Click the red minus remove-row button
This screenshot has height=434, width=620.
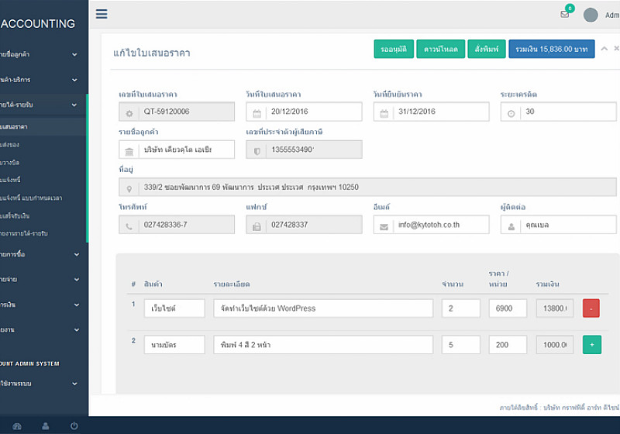click(591, 308)
